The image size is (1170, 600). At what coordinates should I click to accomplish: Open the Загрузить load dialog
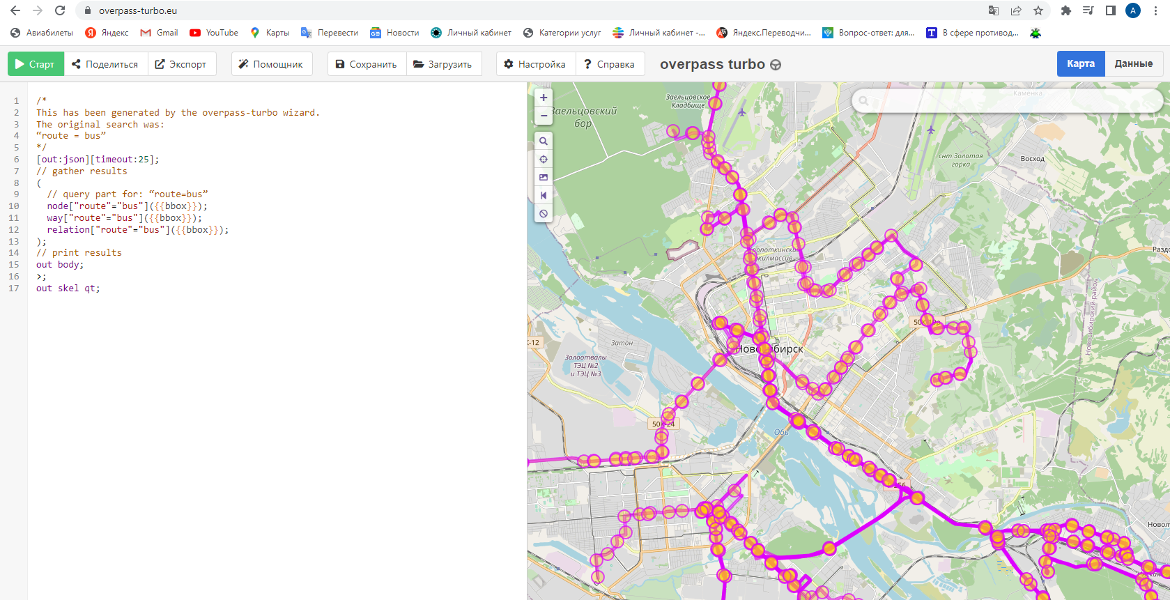point(443,64)
